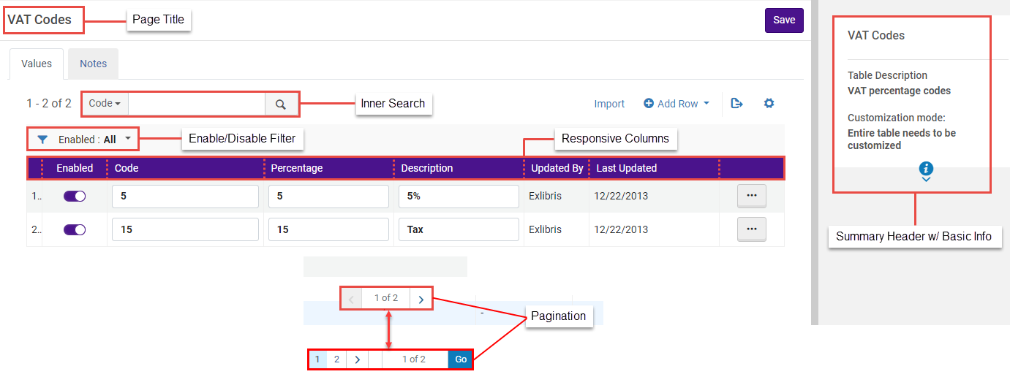Click the Save button
Viewport: 1010px width, 377px height.
pos(784,20)
